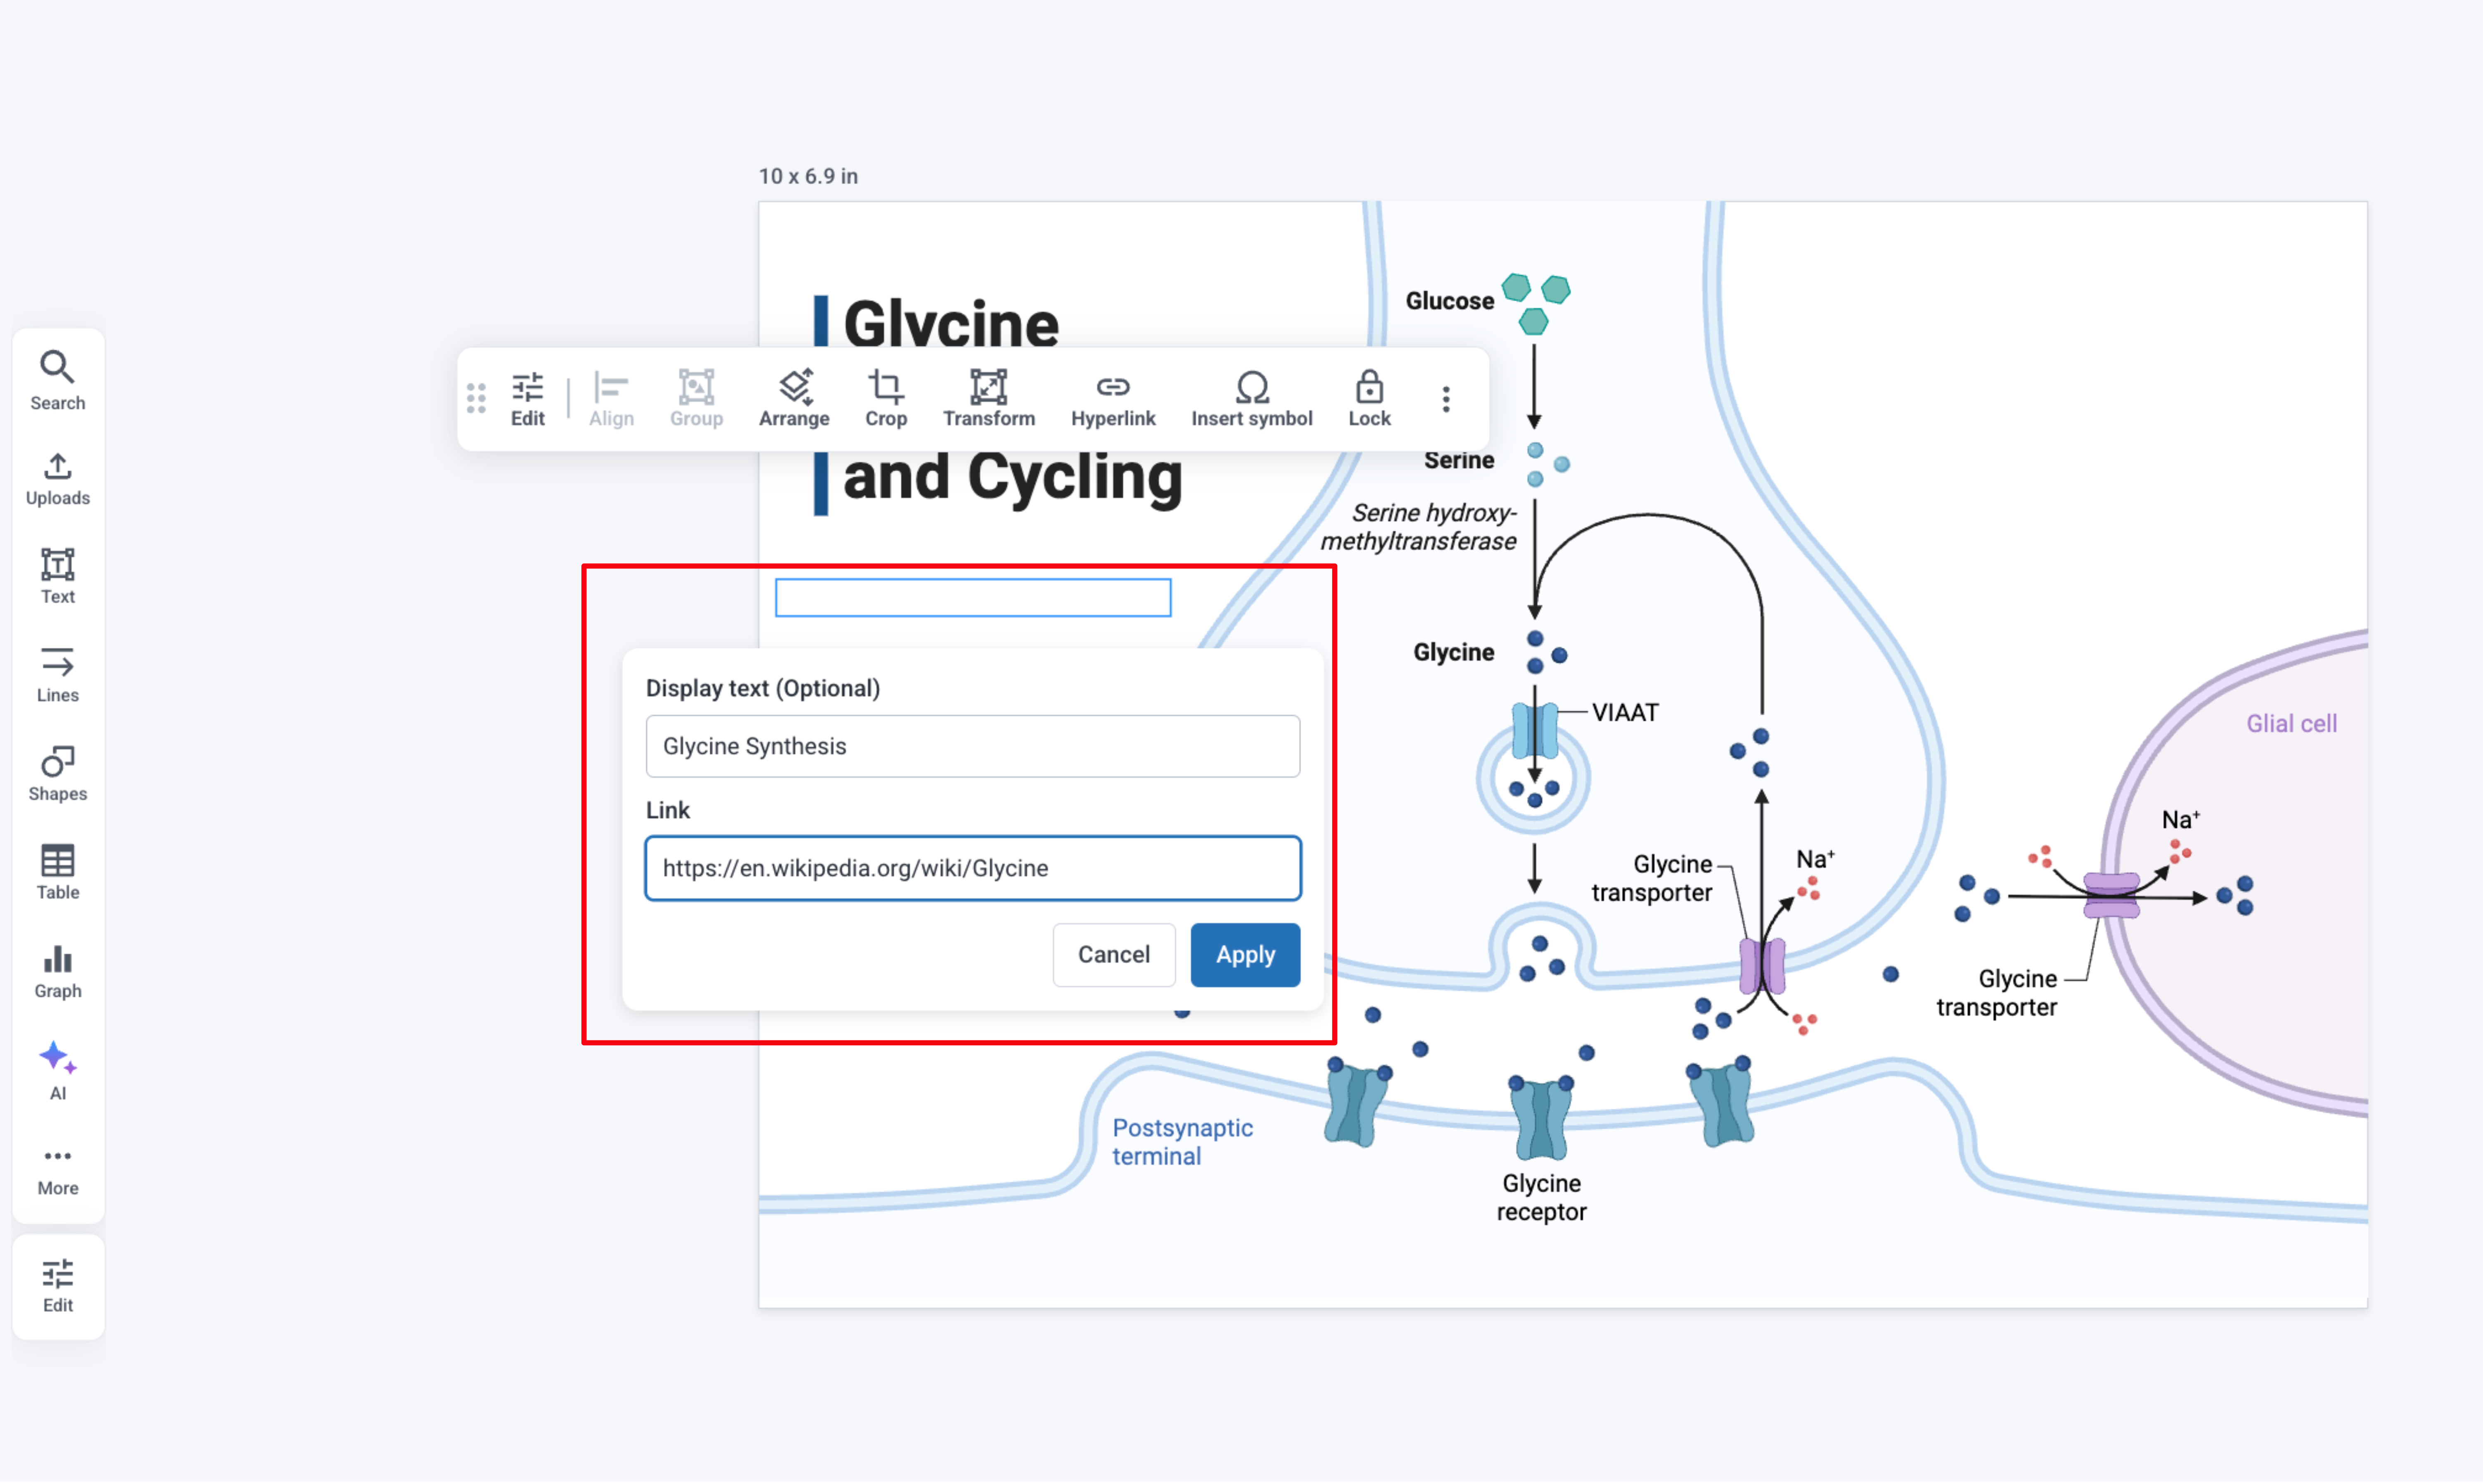Image resolution: width=2483 pixels, height=1484 pixels.
Task: Open the Transform tool
Action: pyautogui.click(x=988, y=399)
